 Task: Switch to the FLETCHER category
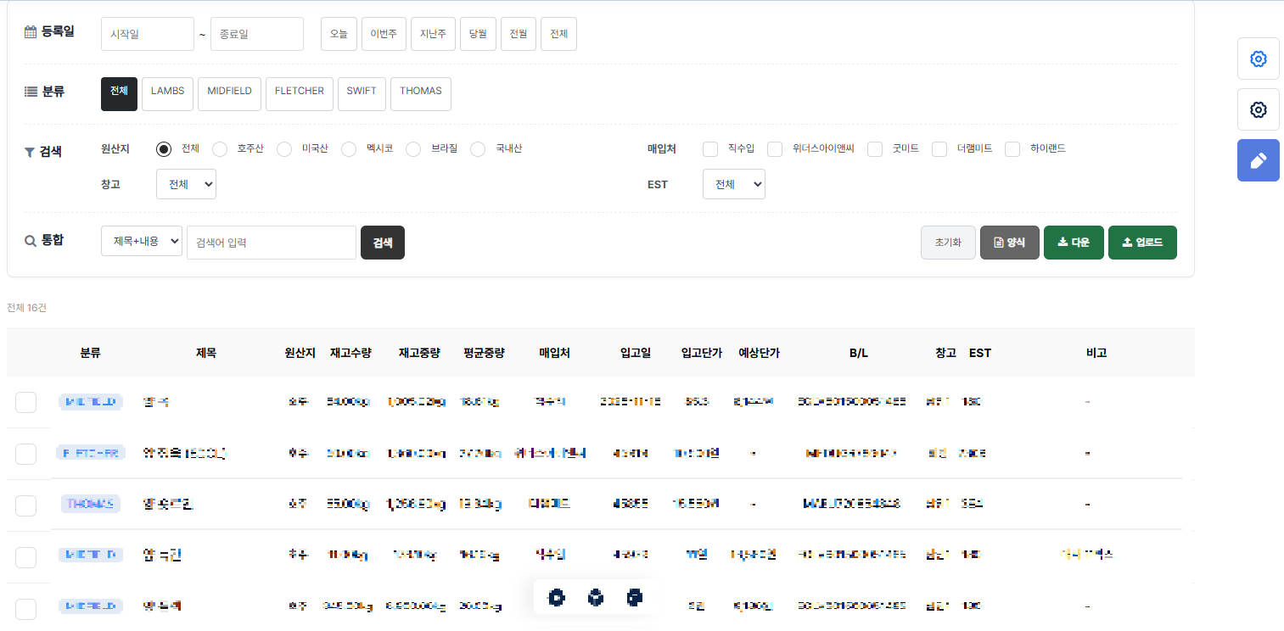click(299, 93)
